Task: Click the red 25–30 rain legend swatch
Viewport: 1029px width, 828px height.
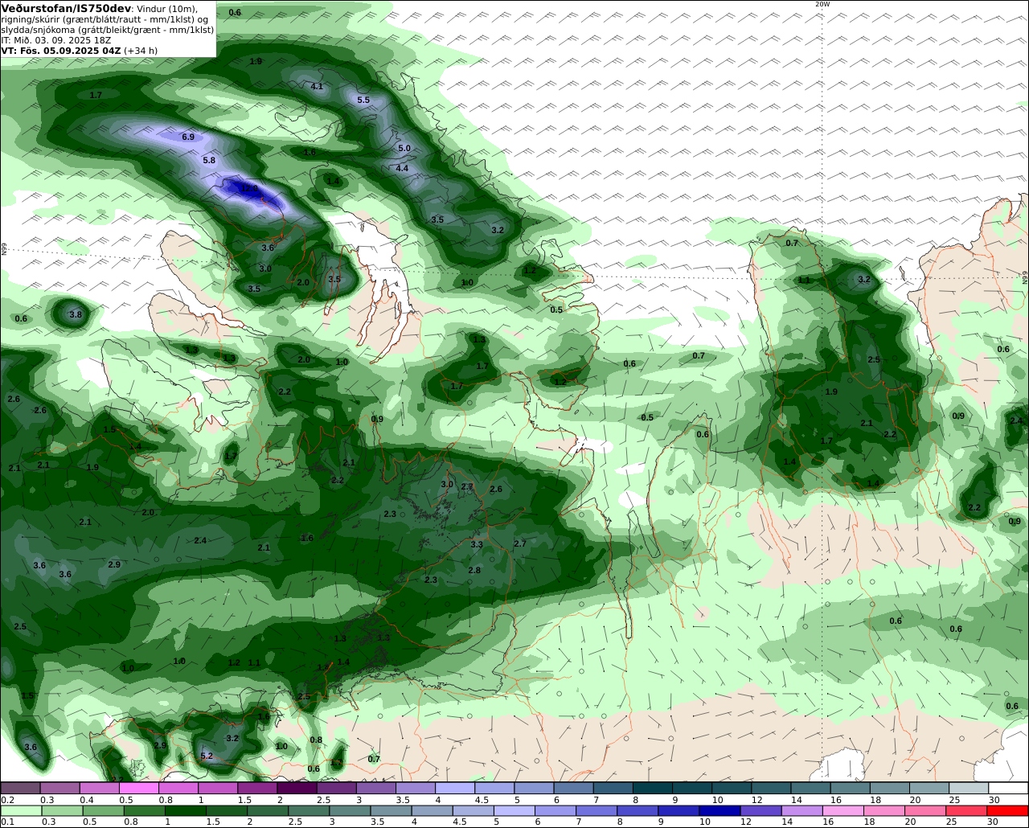Action: (967, 810)
